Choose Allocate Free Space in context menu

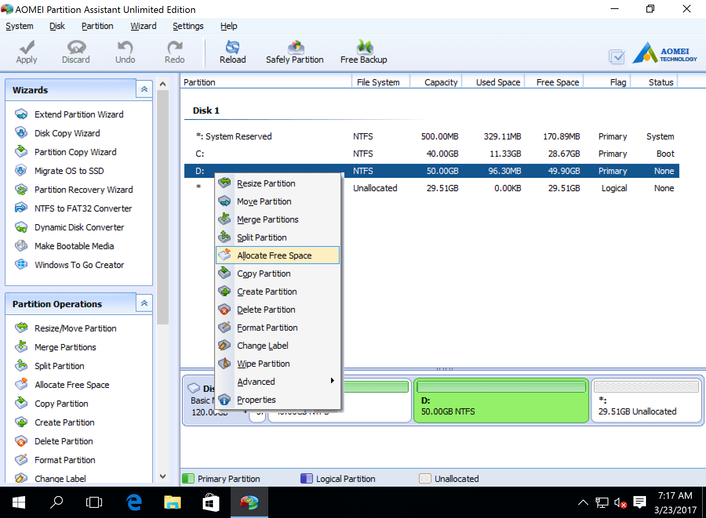(278, 255)
